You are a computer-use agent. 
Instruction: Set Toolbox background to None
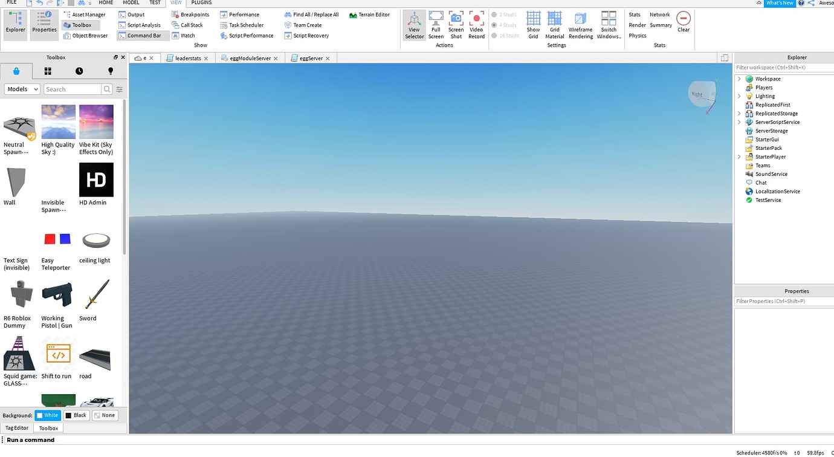pos(105,415)
